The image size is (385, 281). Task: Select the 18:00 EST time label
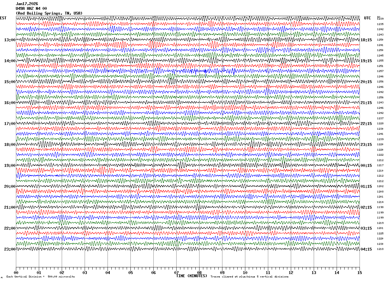[x=10, y=145]
